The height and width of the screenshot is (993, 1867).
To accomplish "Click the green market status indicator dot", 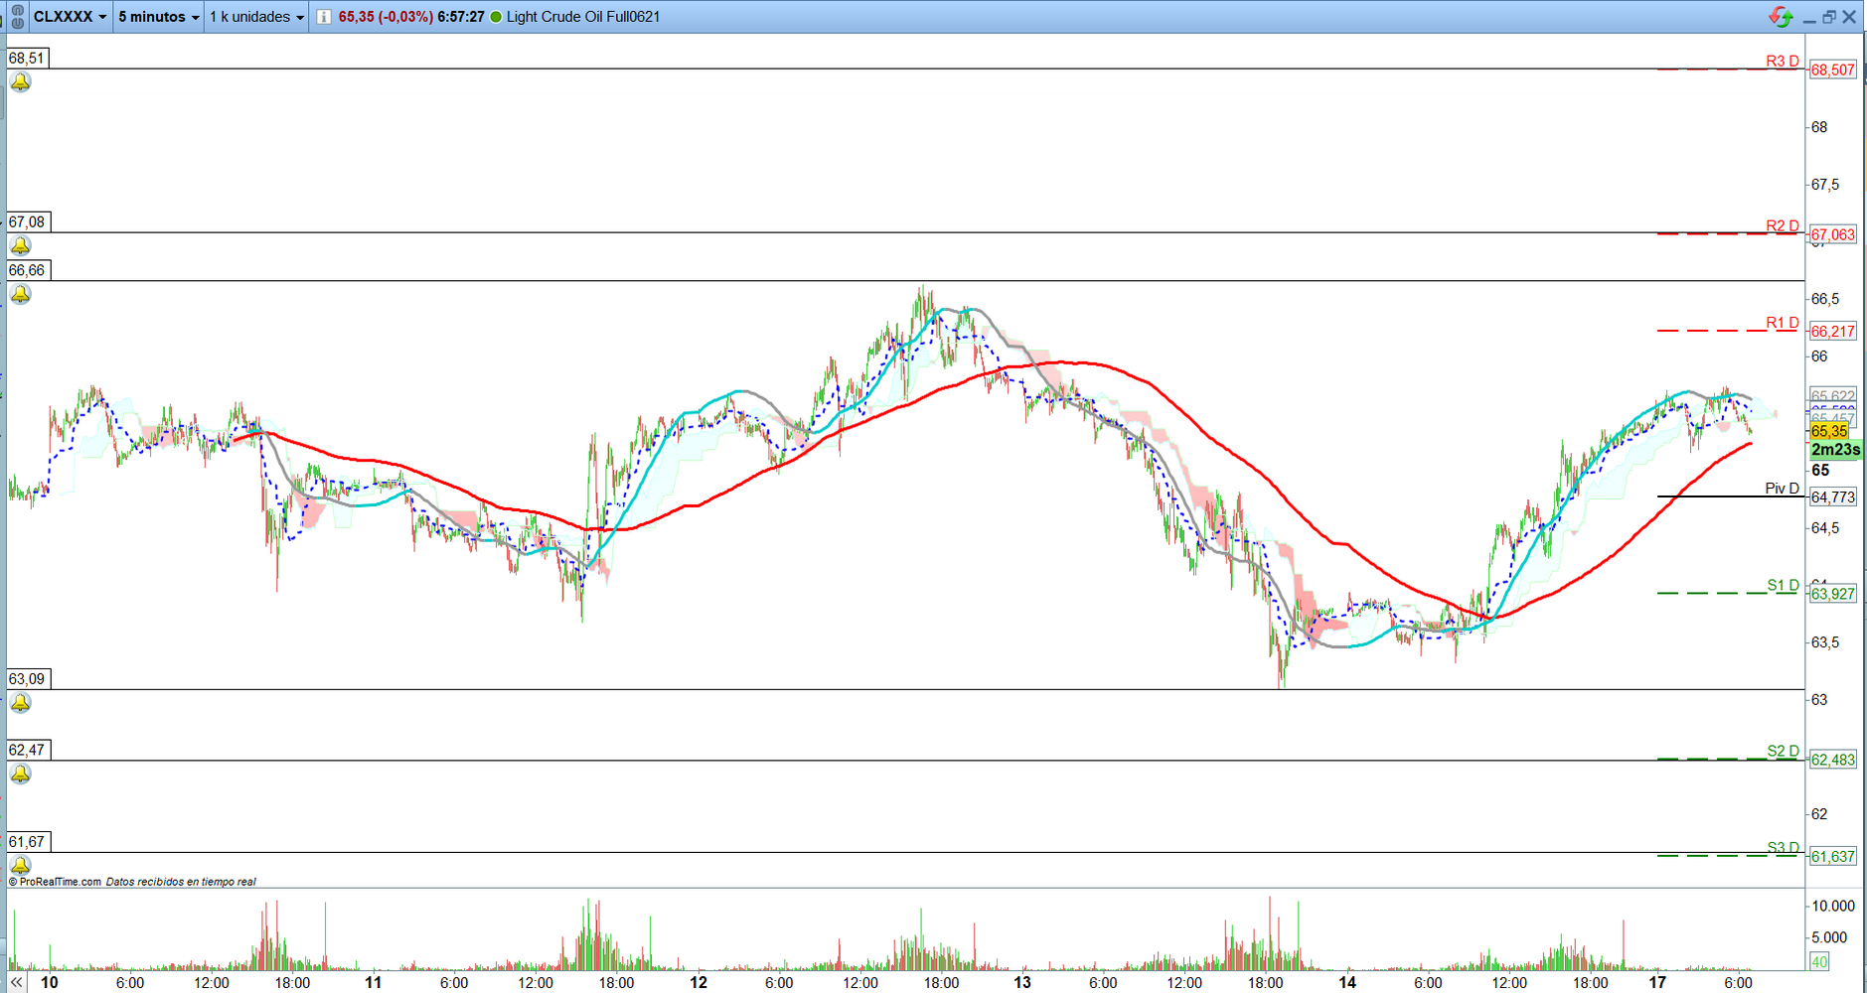I will 496,17.
